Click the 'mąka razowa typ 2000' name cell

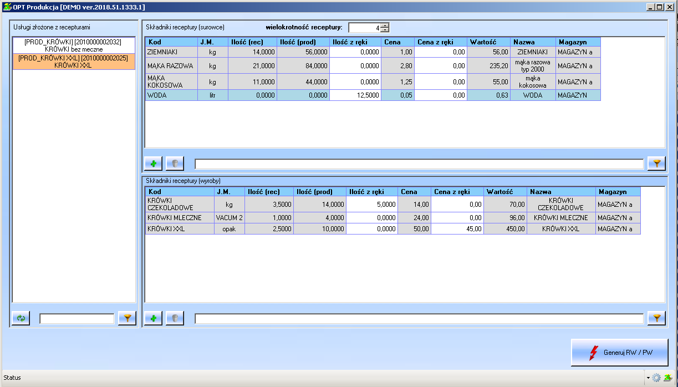533,65
